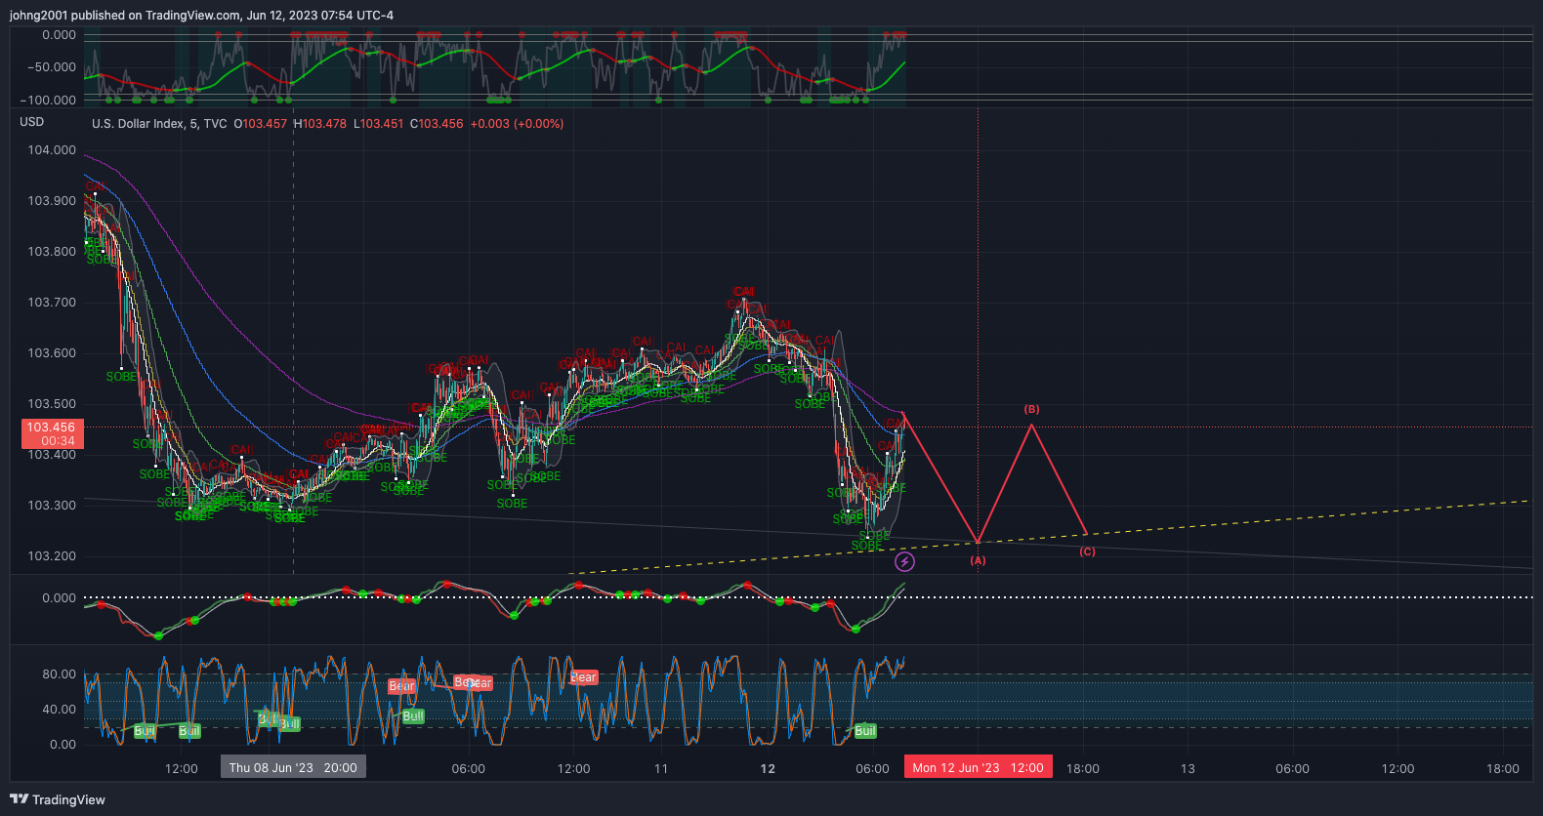
Task: Click the 104.000 price axis label
Action: 52,150
